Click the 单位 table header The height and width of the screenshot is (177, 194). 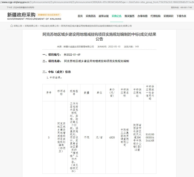pos(99,93)
